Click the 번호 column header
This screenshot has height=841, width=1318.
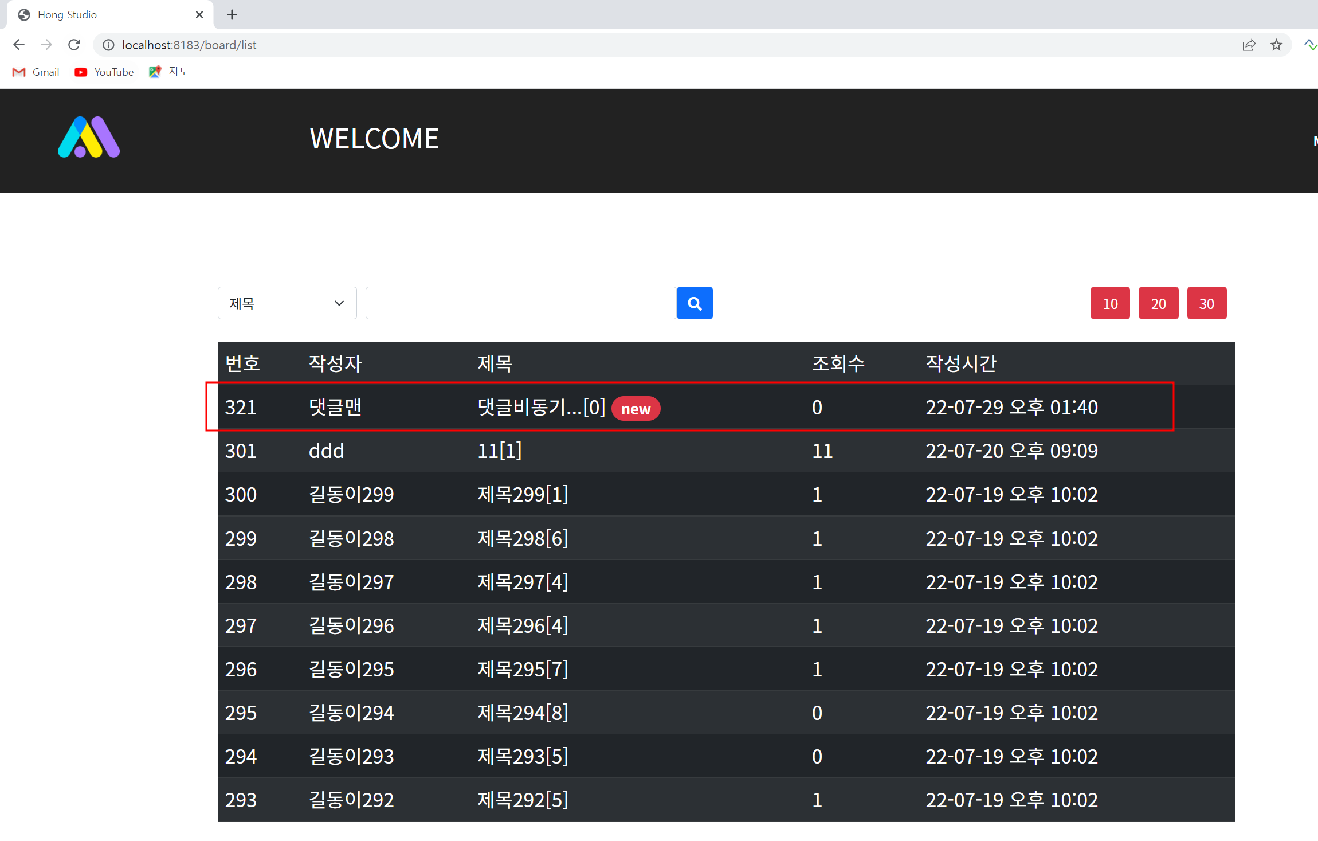click(x=242, y=363)
